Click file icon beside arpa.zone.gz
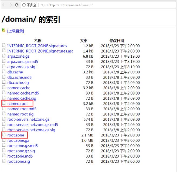177x173 pixels. [x=4, y=56]
